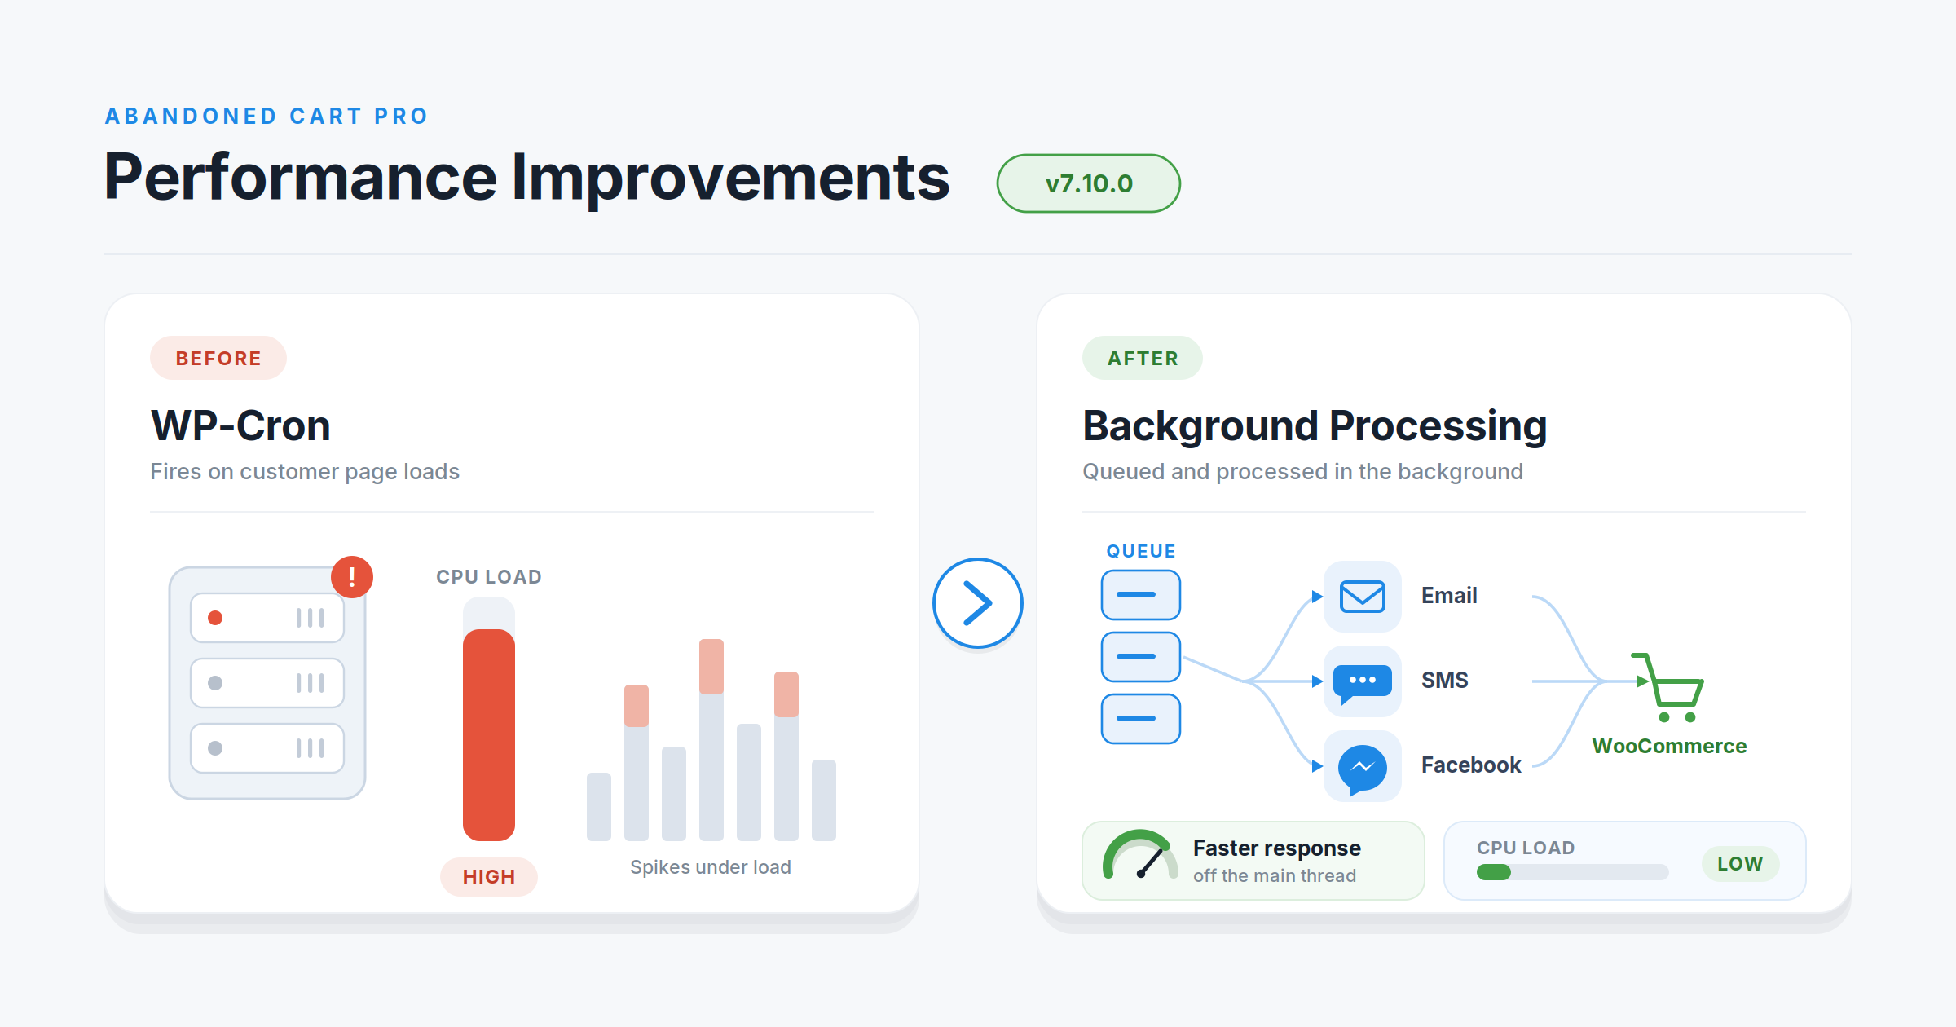Click the "Spikes under load" caption
The image size is (1956, 1027).
click(x=711, y=867)
